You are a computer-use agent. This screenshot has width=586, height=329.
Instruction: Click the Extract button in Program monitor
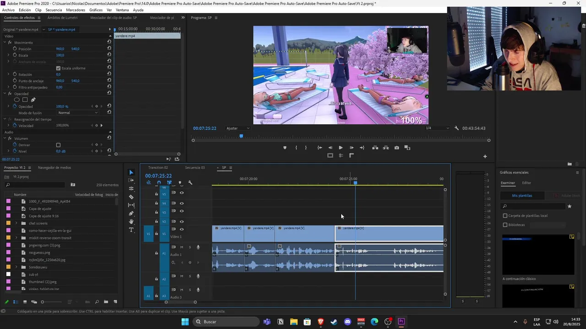coord(386,148)
